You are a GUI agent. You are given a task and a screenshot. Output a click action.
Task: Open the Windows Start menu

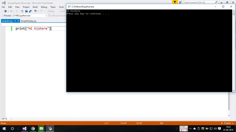(4, 128)
